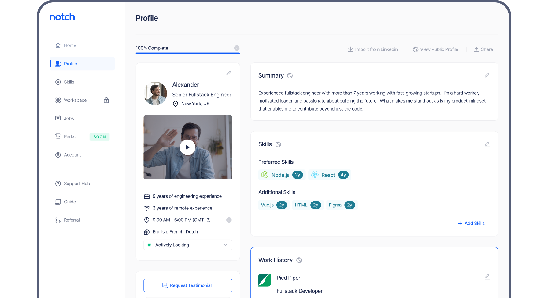Click the Add Skills link

[x=471, y=223]
